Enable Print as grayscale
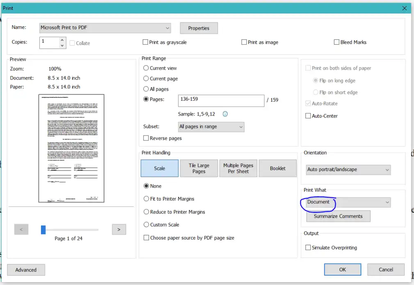The image size is (414, 285). [x=145, y=42]
